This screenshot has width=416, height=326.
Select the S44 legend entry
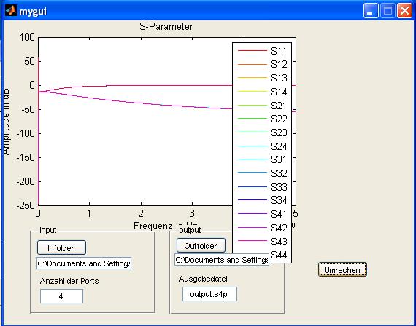[x=279, y=255]
